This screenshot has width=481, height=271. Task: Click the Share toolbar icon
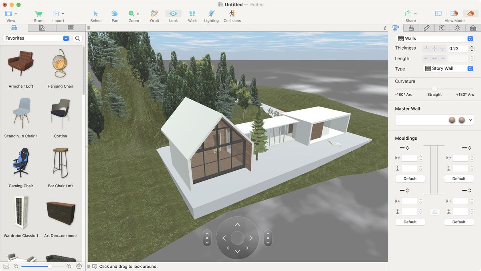point(408,14)
